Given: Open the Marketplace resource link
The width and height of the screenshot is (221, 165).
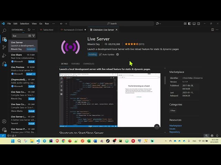Looking at the screenshot, I should pyautogui.click(x=175, y=125).
